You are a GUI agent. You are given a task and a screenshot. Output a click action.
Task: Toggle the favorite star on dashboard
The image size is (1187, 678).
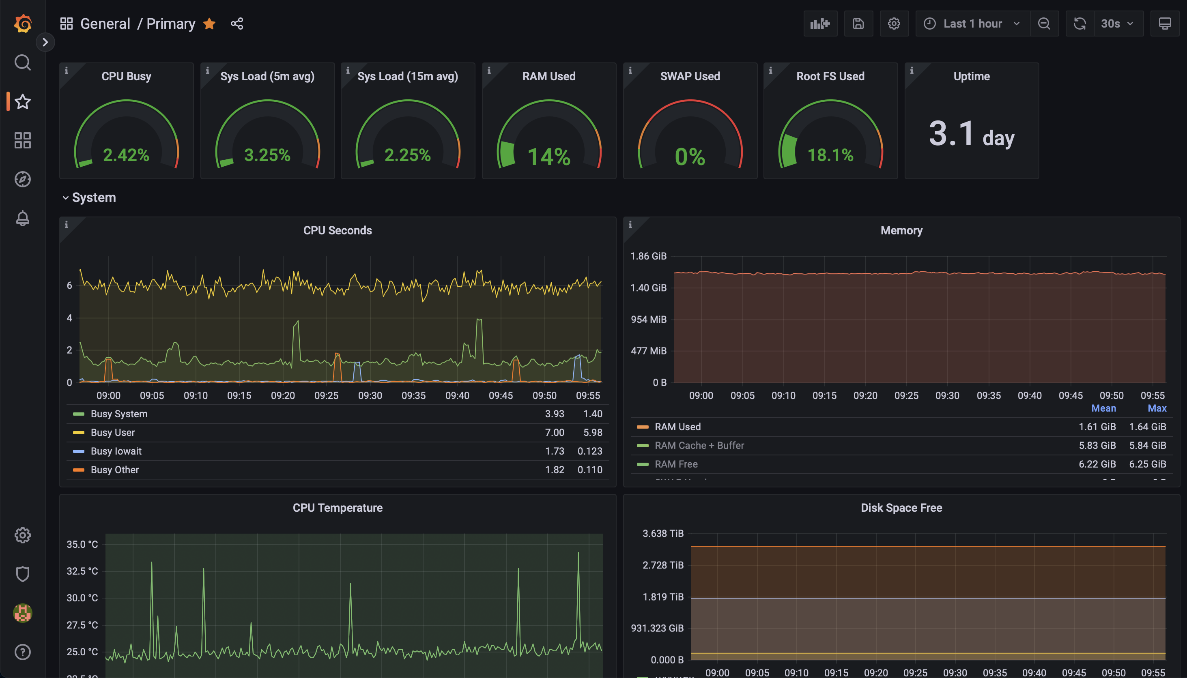[x=209, y=24]
